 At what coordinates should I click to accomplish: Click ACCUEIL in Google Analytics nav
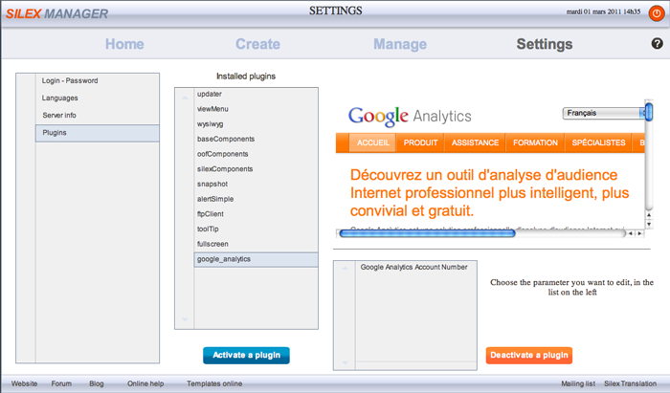373,142
